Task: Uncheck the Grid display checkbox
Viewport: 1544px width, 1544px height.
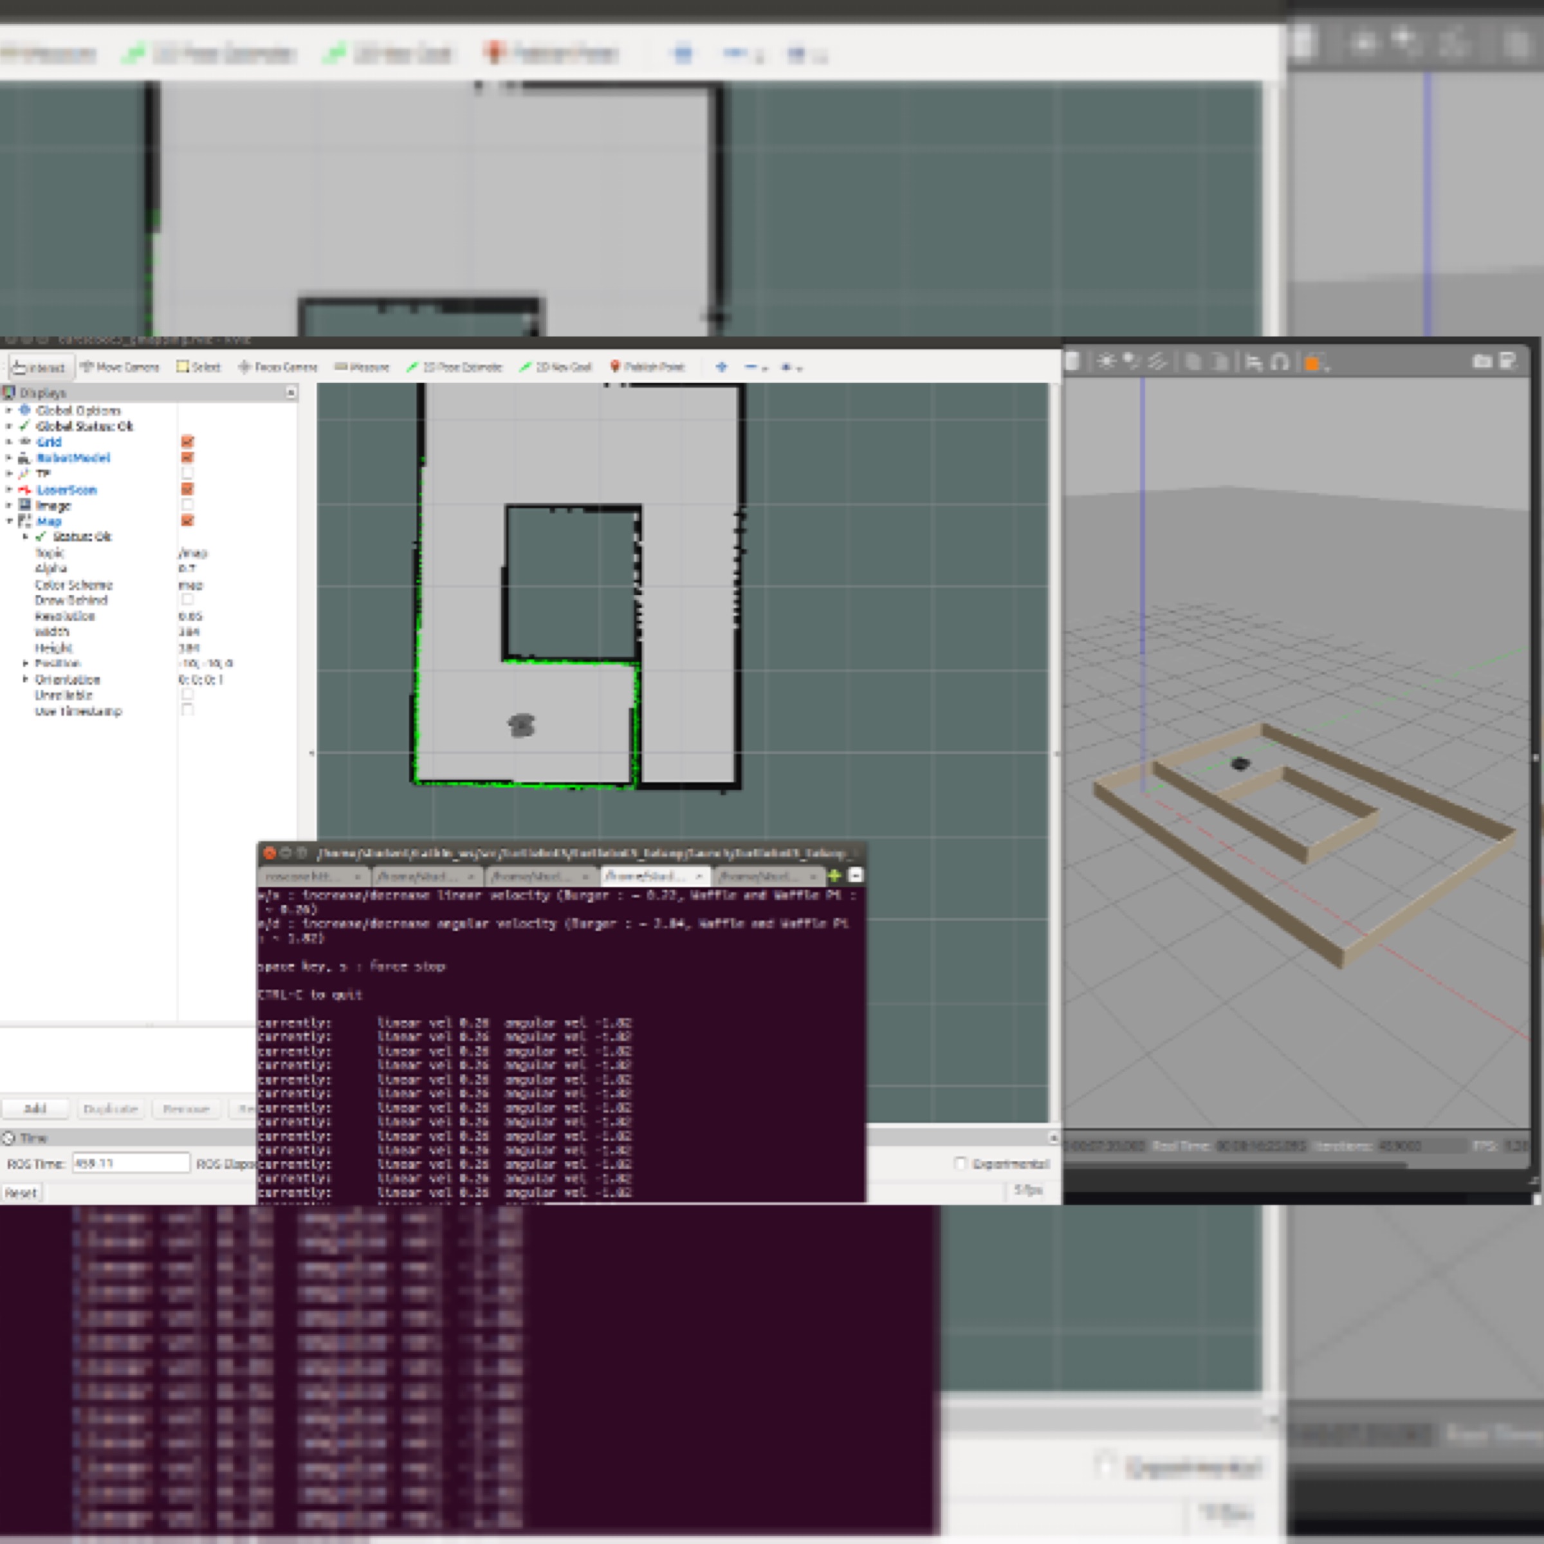Action: pyautogui.click(x=188, y=442)
